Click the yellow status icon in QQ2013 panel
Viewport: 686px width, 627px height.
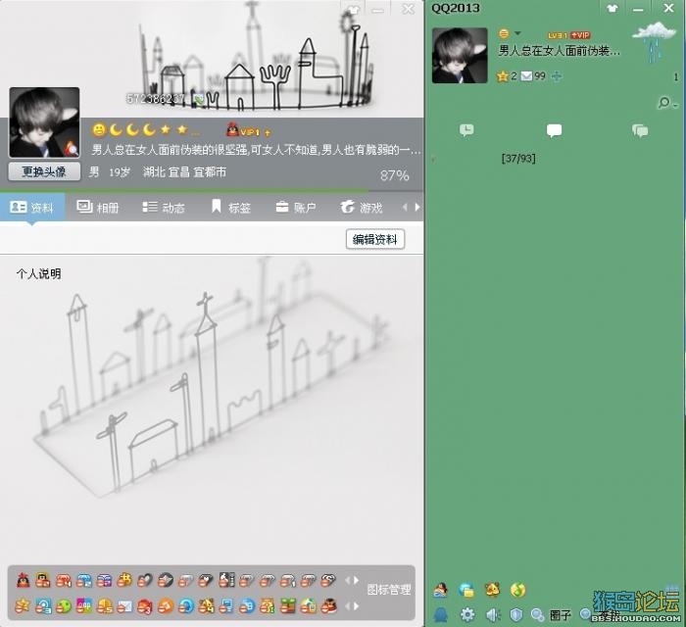504,33
